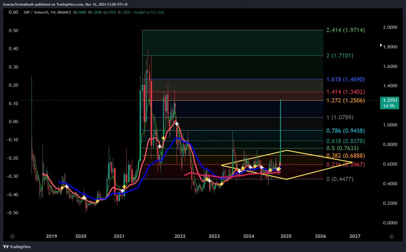Select the 2 (1.7101) Fibonacci label
406x252 pixels.
tap(340, 56)
